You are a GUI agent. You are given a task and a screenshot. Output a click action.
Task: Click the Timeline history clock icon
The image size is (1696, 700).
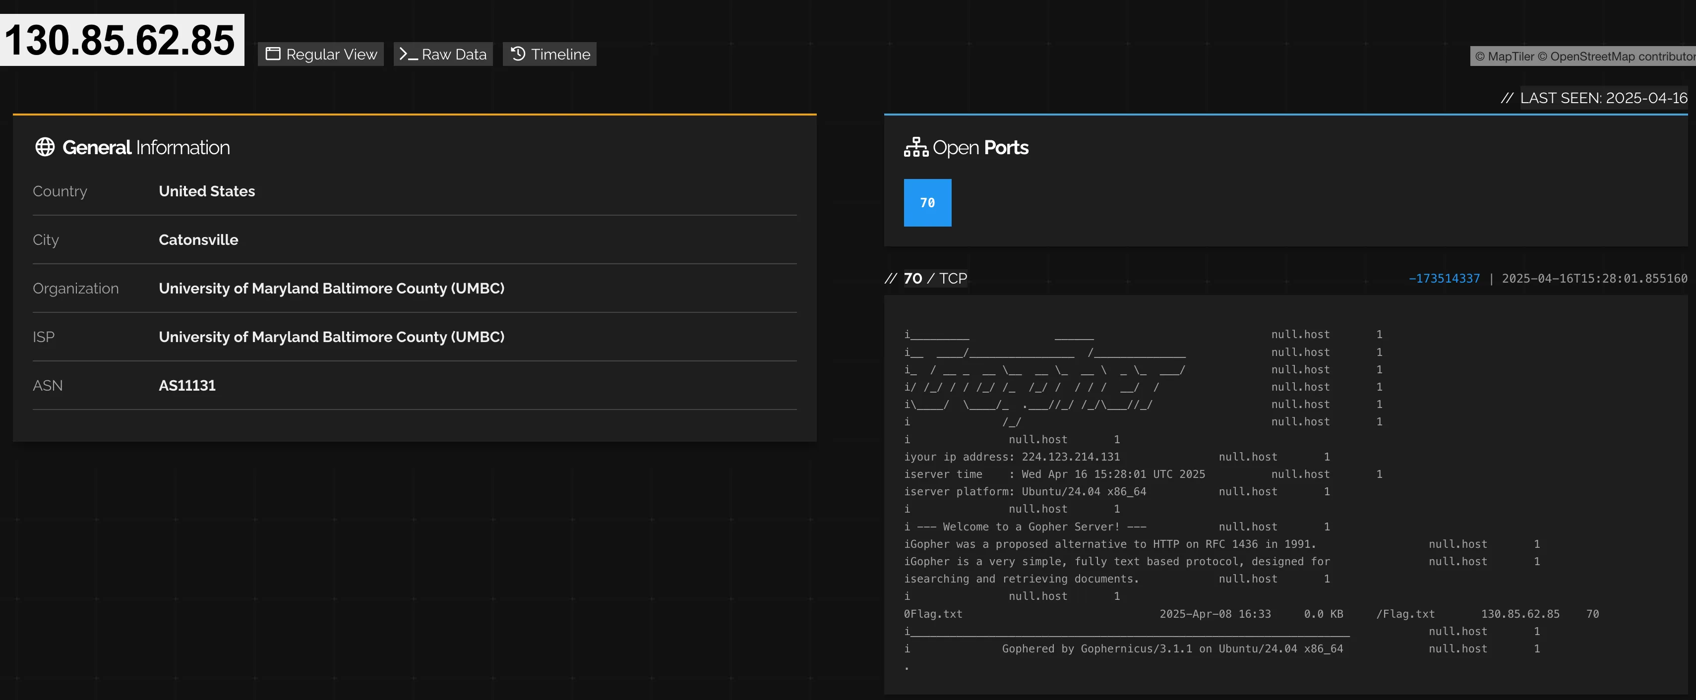[518, 53]
